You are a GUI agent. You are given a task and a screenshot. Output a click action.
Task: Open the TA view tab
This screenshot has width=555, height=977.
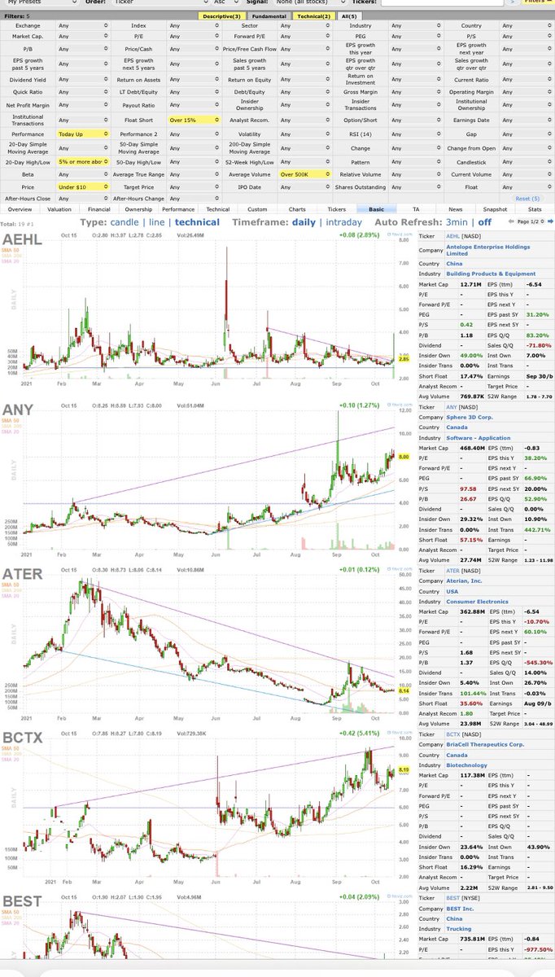[416, 209]
